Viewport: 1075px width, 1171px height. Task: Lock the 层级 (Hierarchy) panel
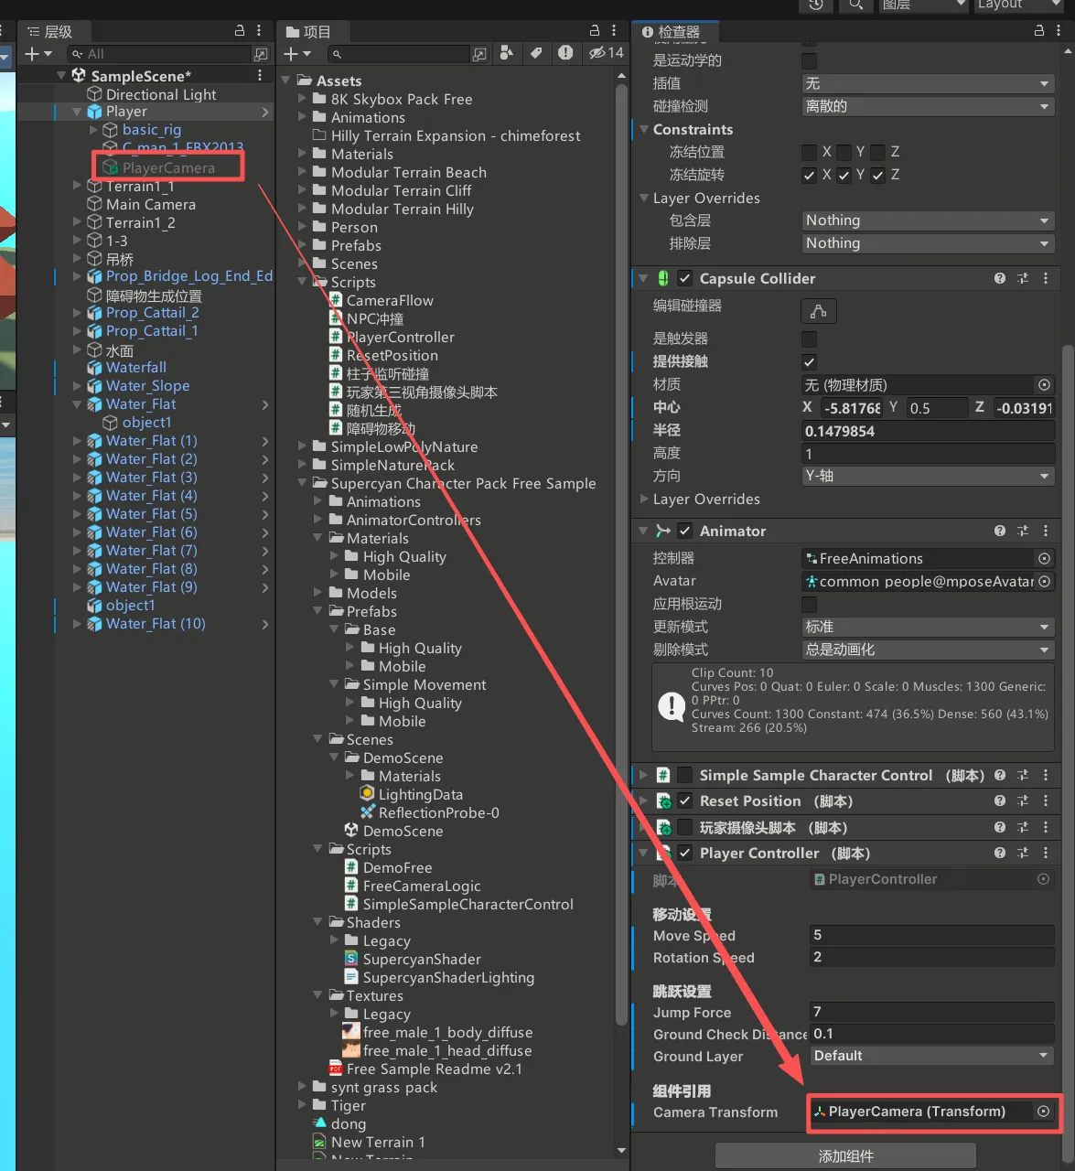(240, 30)
